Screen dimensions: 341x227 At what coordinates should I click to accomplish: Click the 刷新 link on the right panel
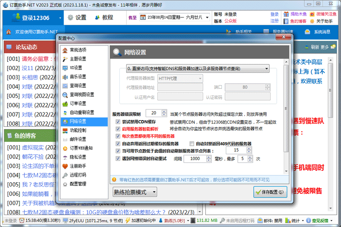(315, 47)
